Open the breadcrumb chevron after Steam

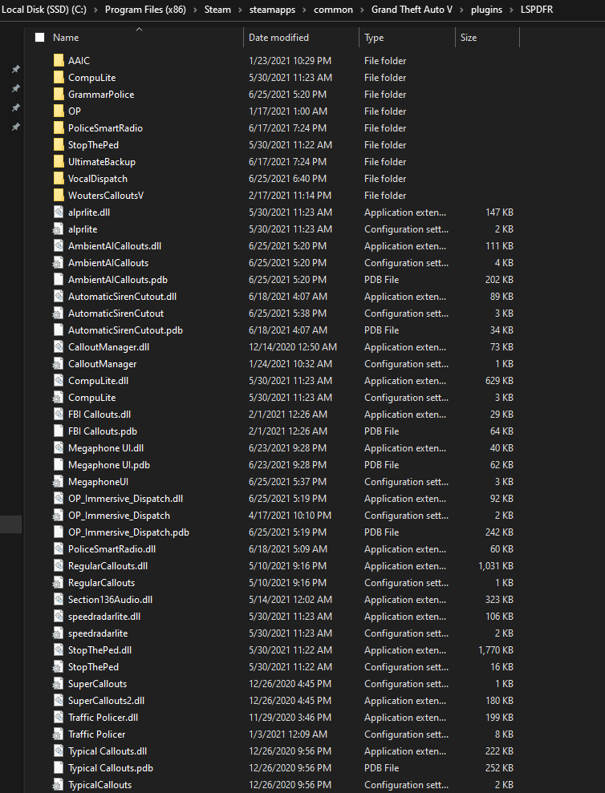(x=240, y=10)
